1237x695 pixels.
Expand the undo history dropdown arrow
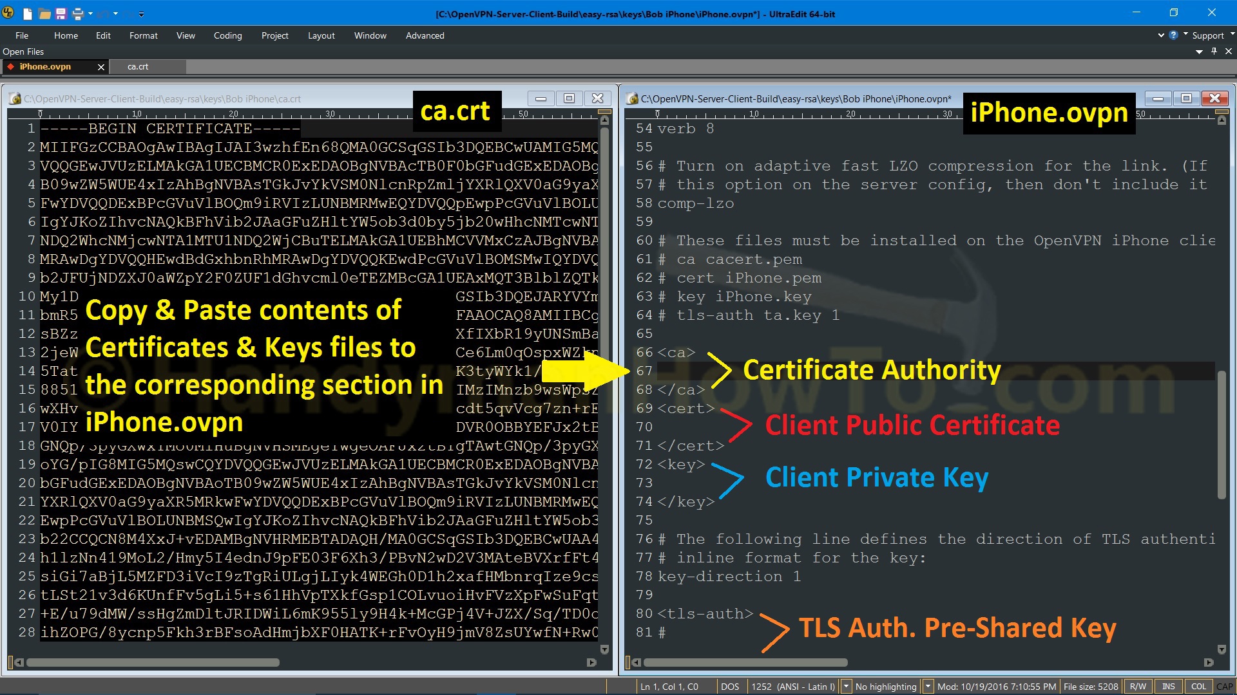[116, 14]
